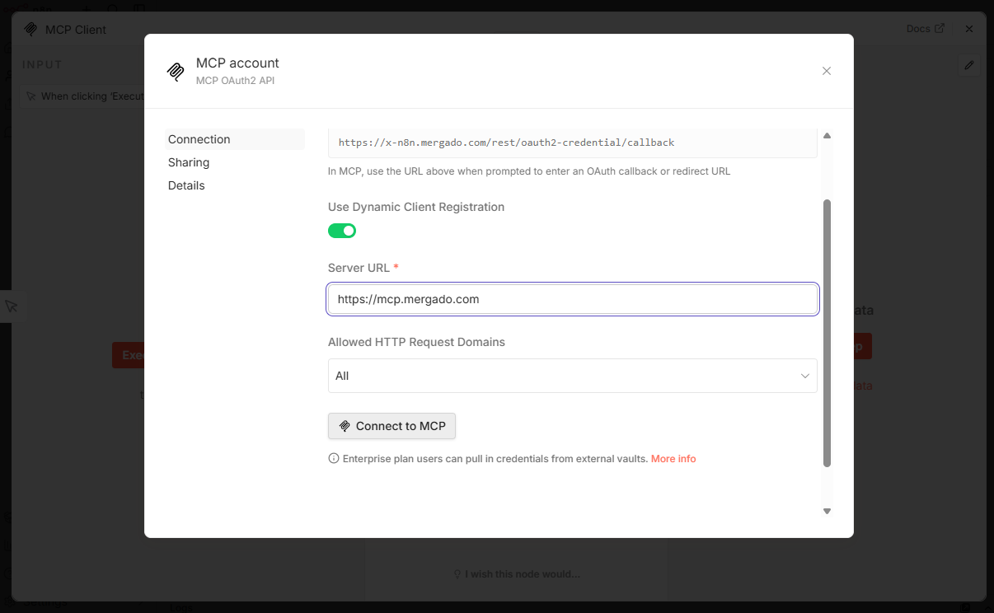Close the MCP account dialog
Viewport: 994px width, 613px height.
click(x=827, y=71)
